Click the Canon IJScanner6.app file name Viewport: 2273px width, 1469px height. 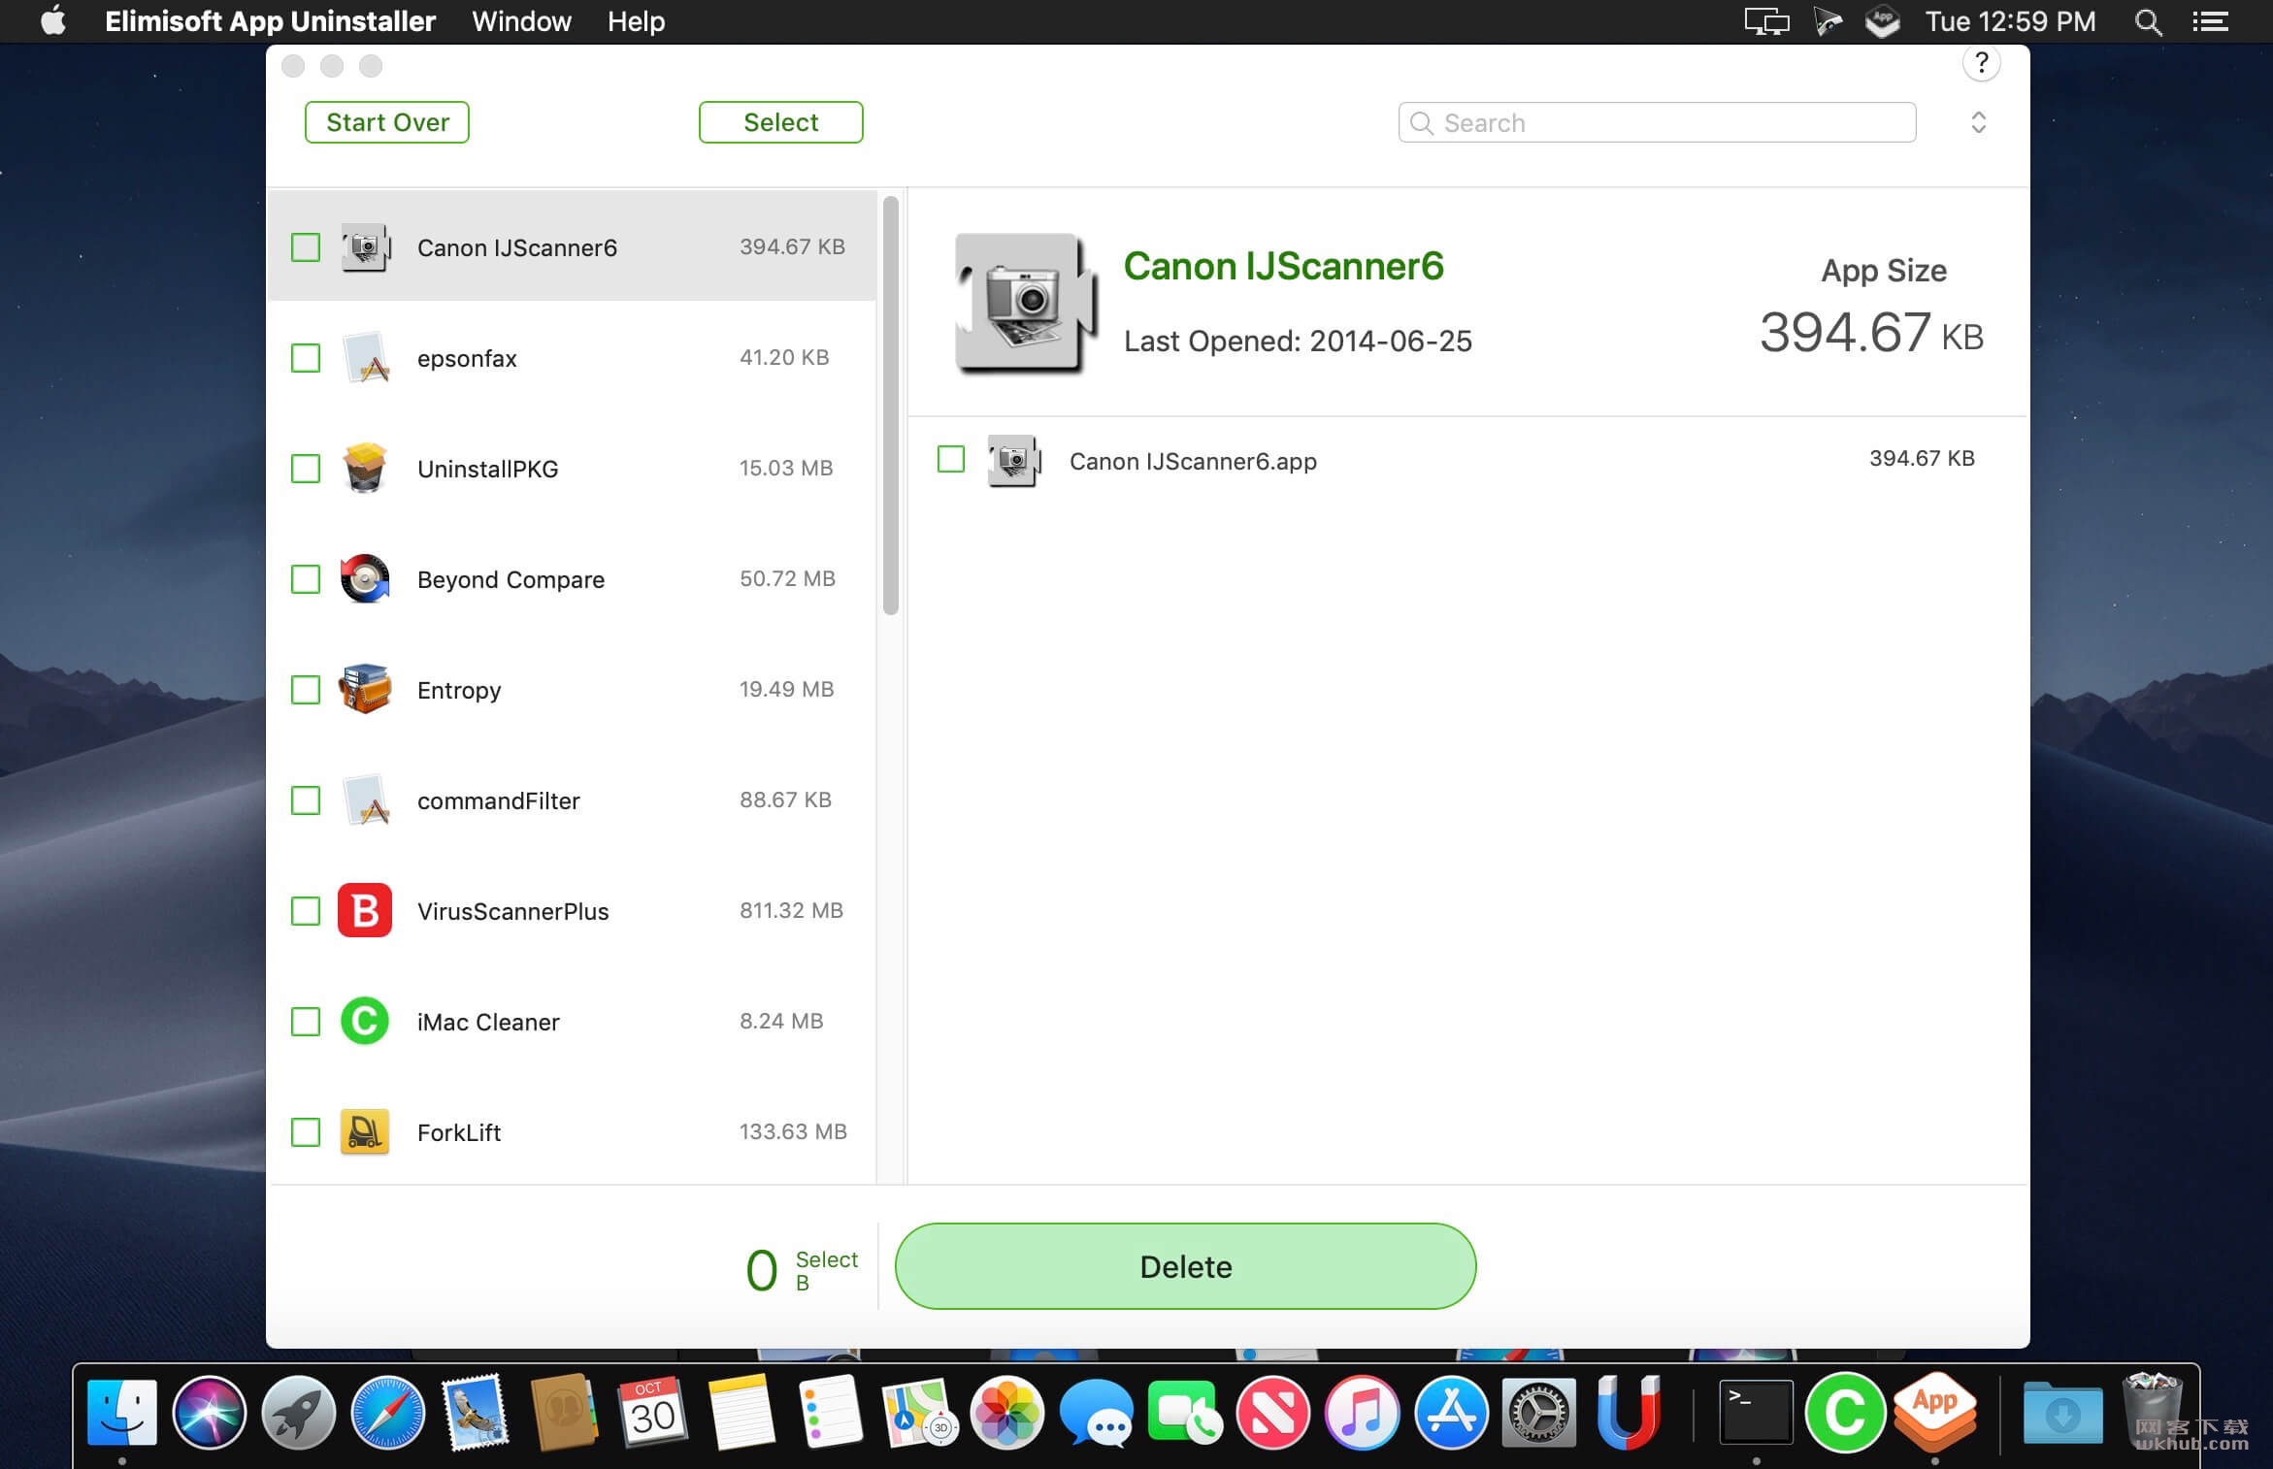pyautogui.click(x=1193, y=461)
